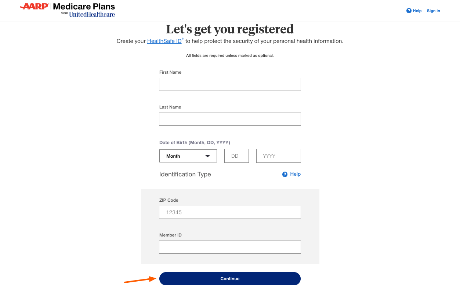The image size is (460, 293).
Task: Focus the YYYY year field
Action: click(x=278, y=156)
